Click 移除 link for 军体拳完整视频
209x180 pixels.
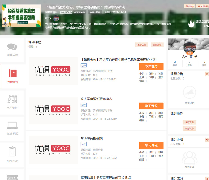click(x=161, y=152)
